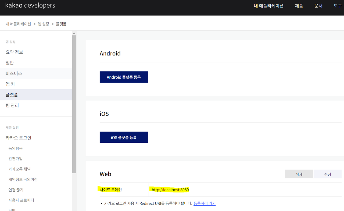Open the 도구 top menu

pyautogui.click(x=338, y=6)
